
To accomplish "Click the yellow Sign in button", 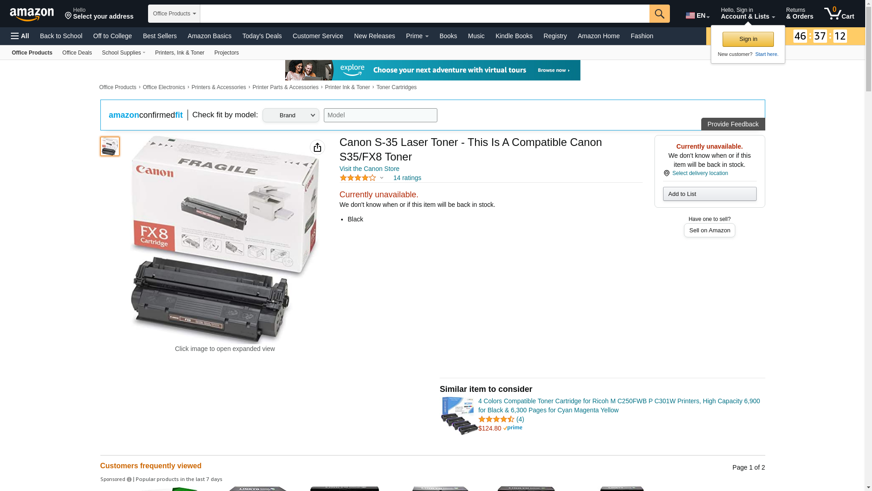I will pyautogui.click(x=748, y=39).
